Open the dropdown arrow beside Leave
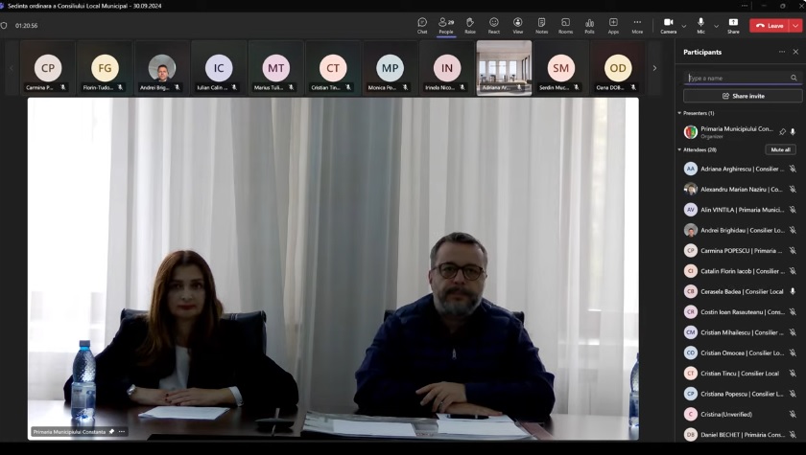 click(x=795, y=26)
